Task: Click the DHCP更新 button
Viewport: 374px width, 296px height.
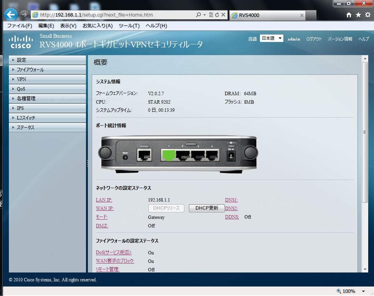Action: [x=207, y=208]
